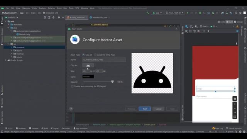This screenshot has width=247, height=139.
Task: Open Layout Inspector tool window
Action: click(234, 128)
